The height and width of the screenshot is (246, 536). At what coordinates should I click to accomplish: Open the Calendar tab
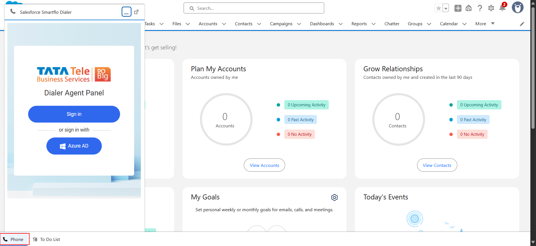[449, 24]
